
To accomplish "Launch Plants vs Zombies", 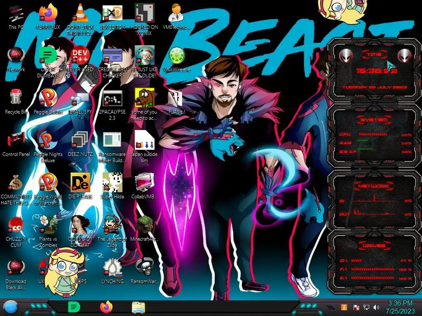I will (x=48, y=232).
